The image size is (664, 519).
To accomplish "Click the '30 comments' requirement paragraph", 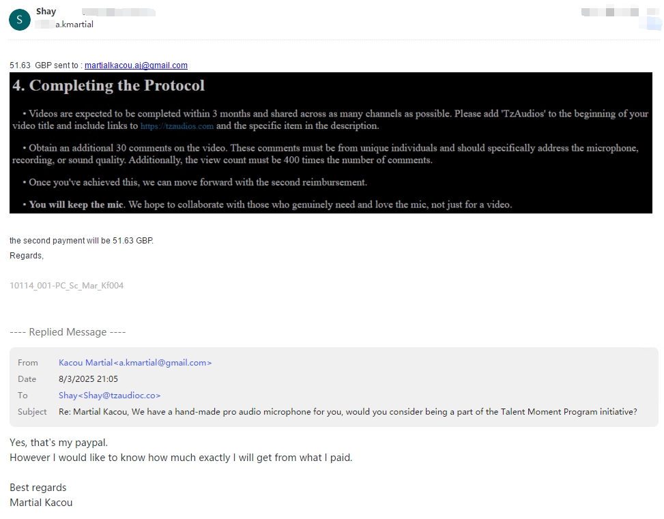I will [326, 153].
